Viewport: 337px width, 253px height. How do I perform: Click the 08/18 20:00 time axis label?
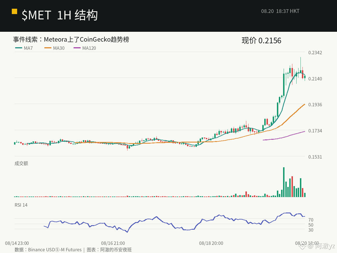[x=211, y=243]
